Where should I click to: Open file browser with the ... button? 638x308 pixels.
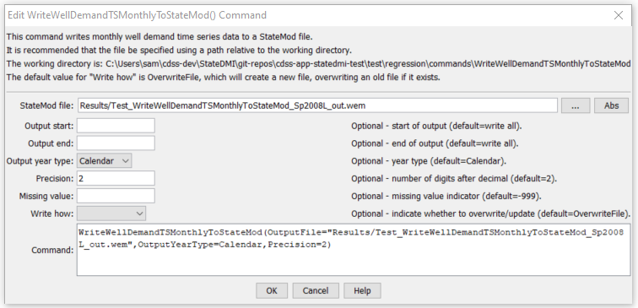[x=576, y=105]
